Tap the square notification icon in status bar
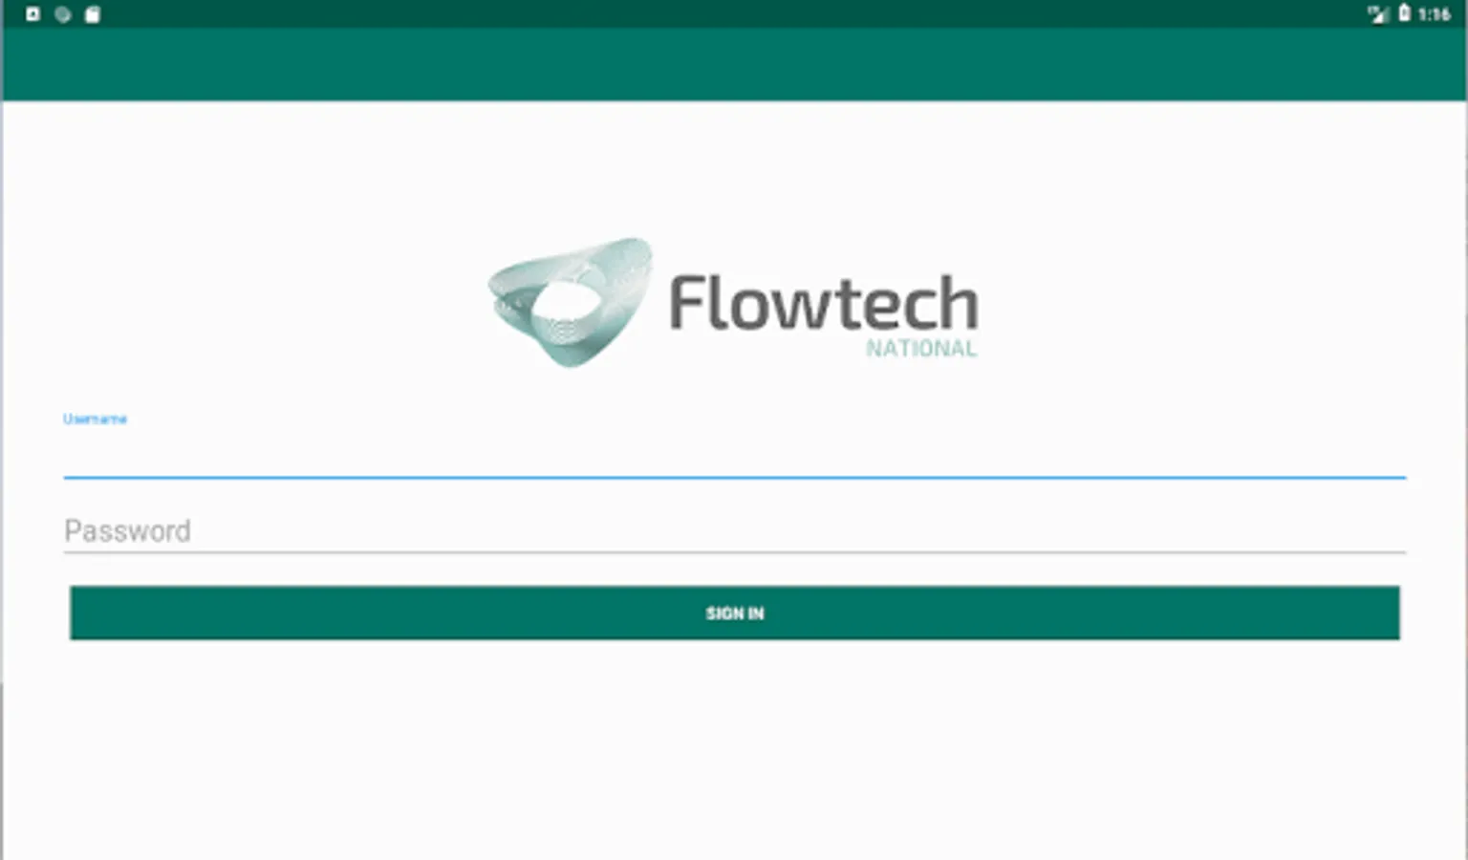Screen dimensions: 1468x860 (x=32, y=14)
